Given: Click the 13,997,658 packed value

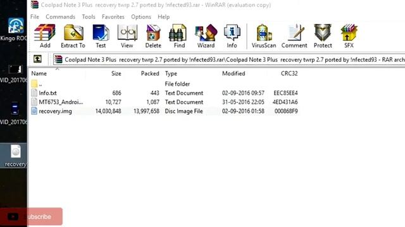Looking at the screenshot, I should click(146, 111).
